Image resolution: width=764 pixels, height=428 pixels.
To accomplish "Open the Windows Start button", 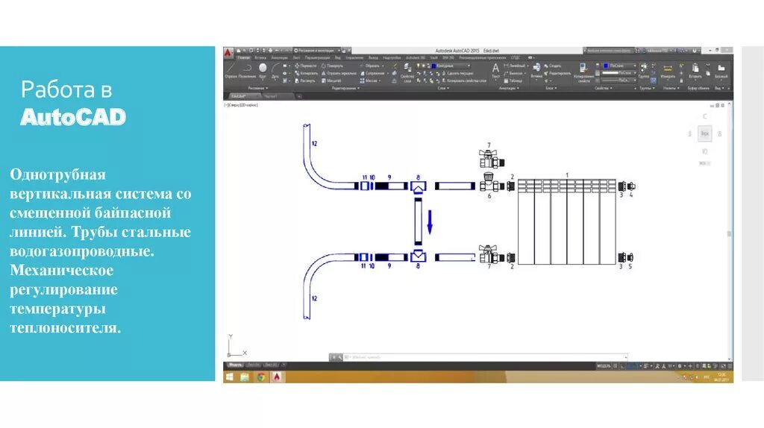I will click(230, 377).
